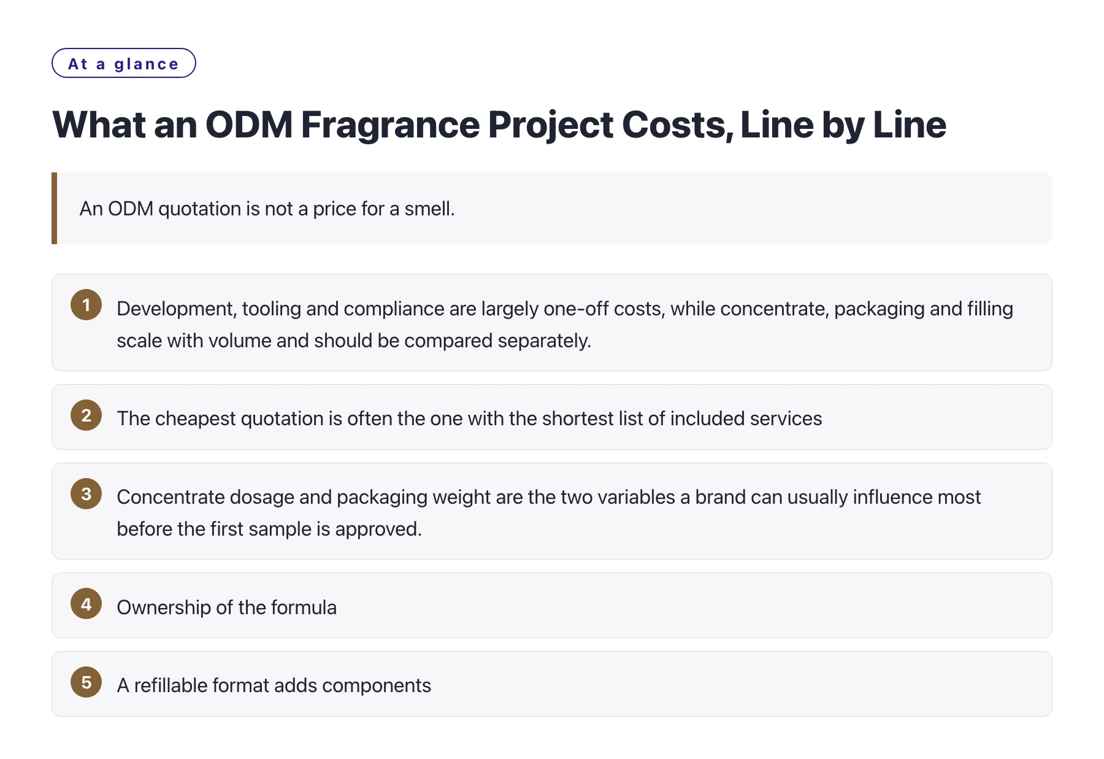1104x759 pixels.
Task: Click the number 4 circle badge
Action: (x=86, y=604)
